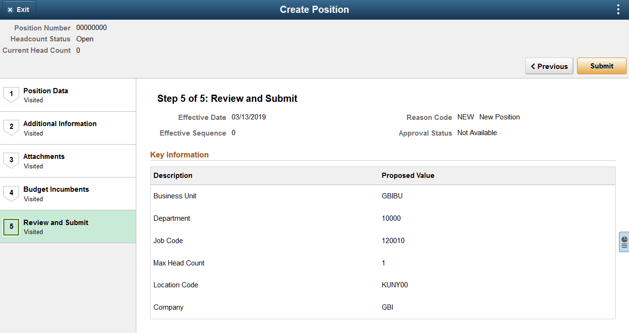Viewport: 629px width, 333px height.
Task: Go to Attachments step
Action: click(68, 161)
